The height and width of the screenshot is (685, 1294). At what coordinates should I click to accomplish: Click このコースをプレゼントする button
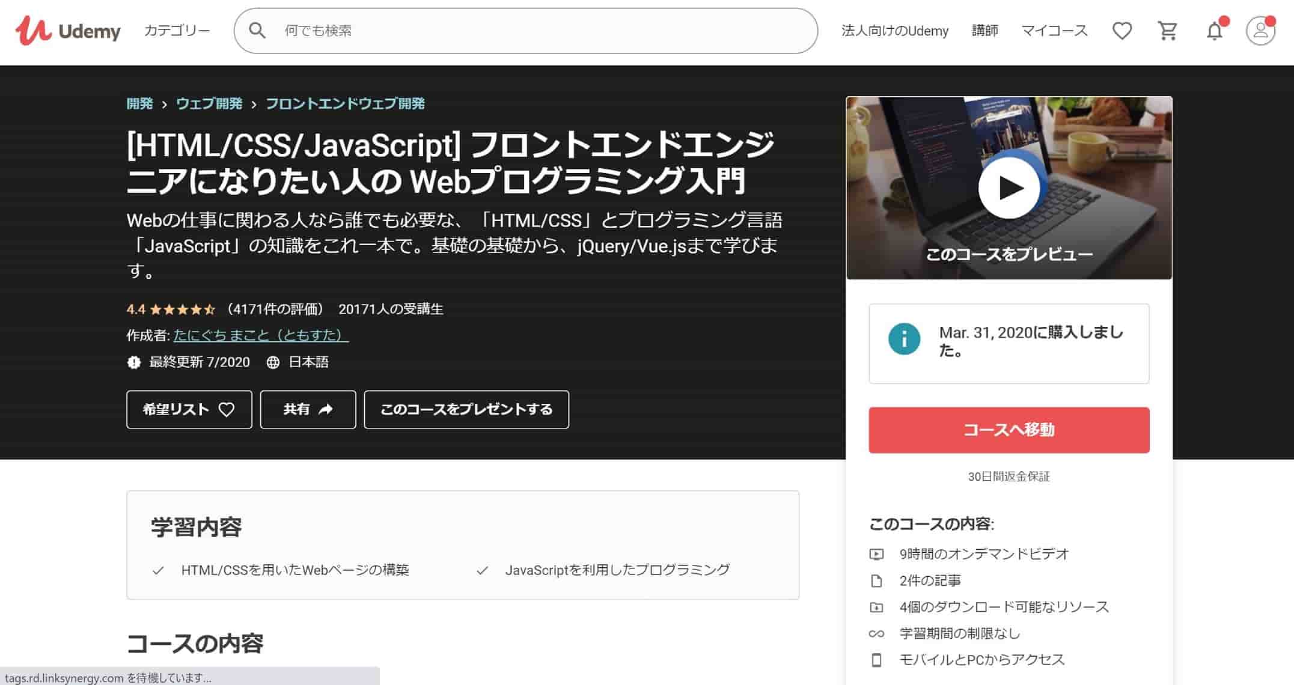466,410
